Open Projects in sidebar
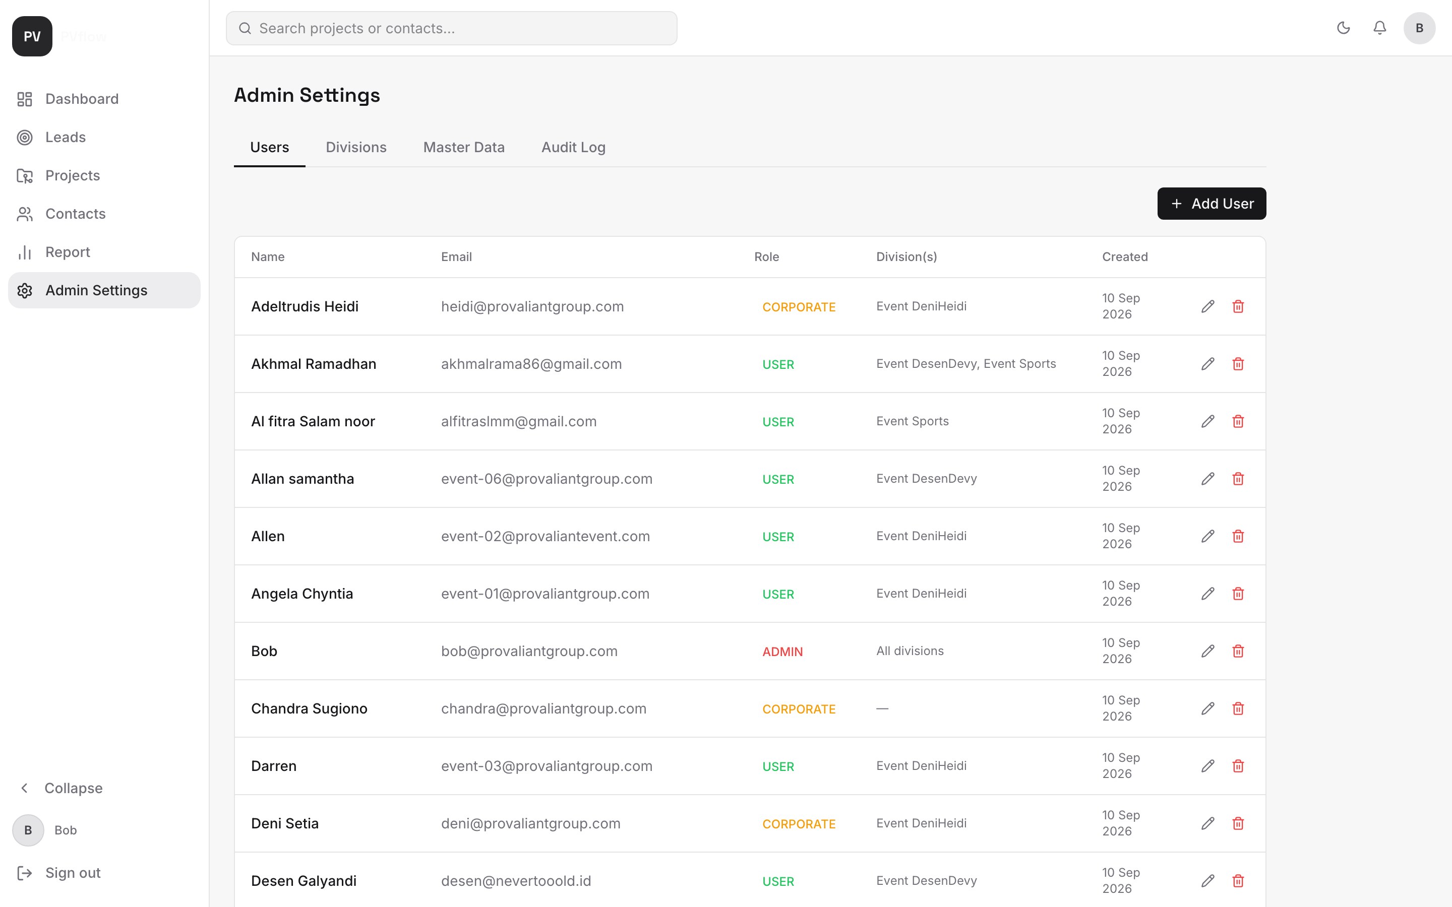This screenshot has height=907, width=1452. point(104,176)
